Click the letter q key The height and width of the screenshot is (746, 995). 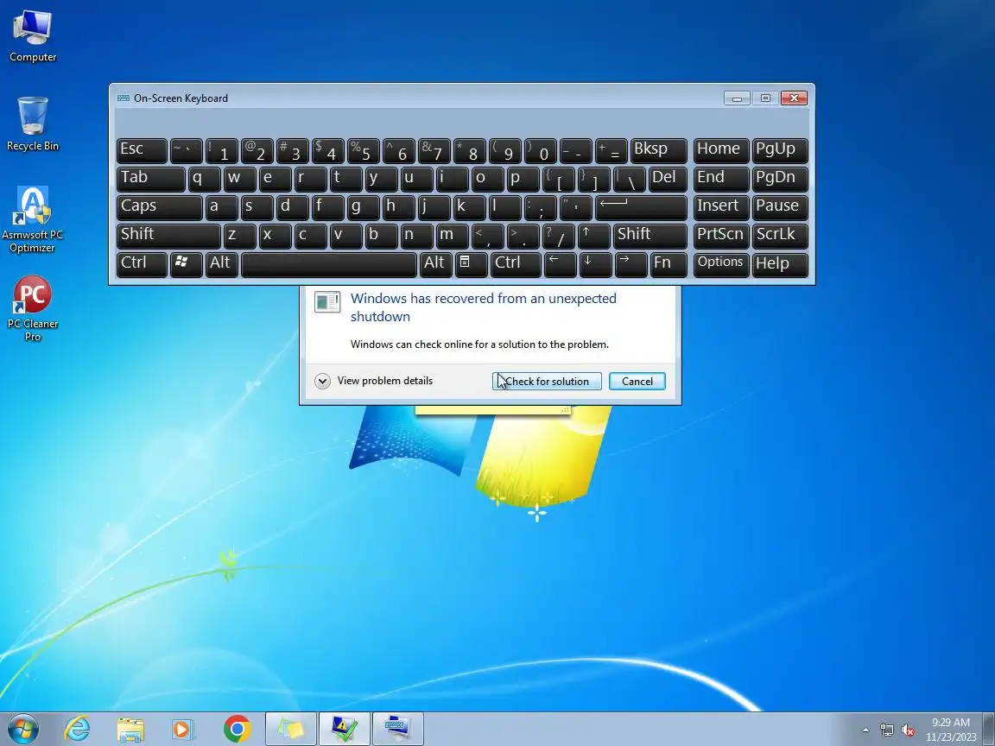[x=204, y=178]
